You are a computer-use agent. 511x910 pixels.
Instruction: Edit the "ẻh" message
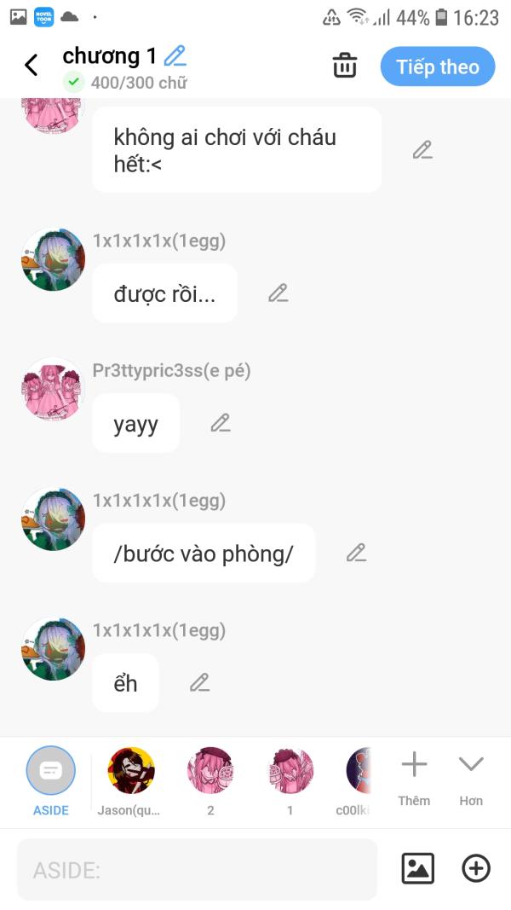(x=200, y=682)
